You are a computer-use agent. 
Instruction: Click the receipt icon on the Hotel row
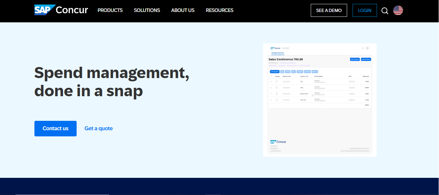point(277,87)
